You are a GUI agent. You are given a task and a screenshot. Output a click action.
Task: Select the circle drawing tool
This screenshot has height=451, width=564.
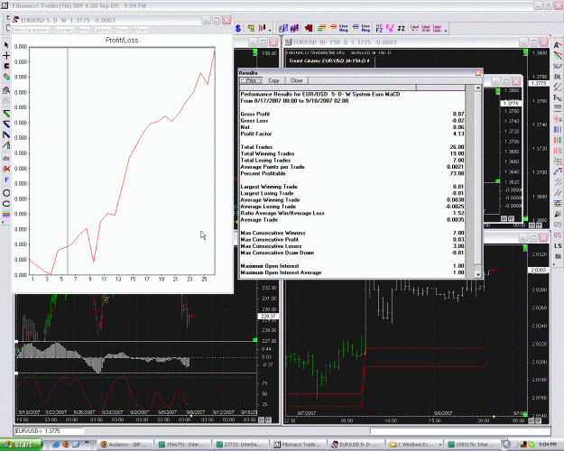pyautogui.click(x=6, y=193)
